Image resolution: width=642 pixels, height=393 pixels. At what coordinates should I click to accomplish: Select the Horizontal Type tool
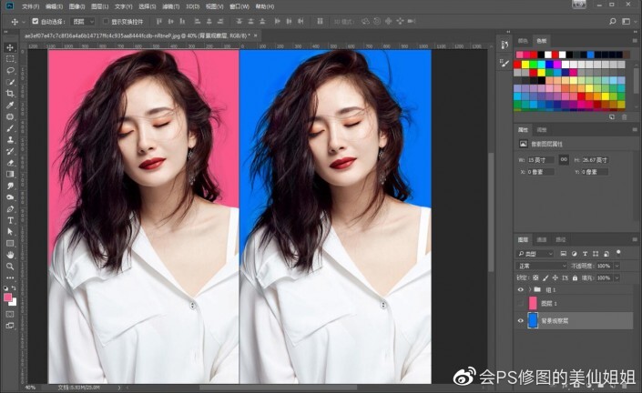pyautogui.click(x=10, y=220)
